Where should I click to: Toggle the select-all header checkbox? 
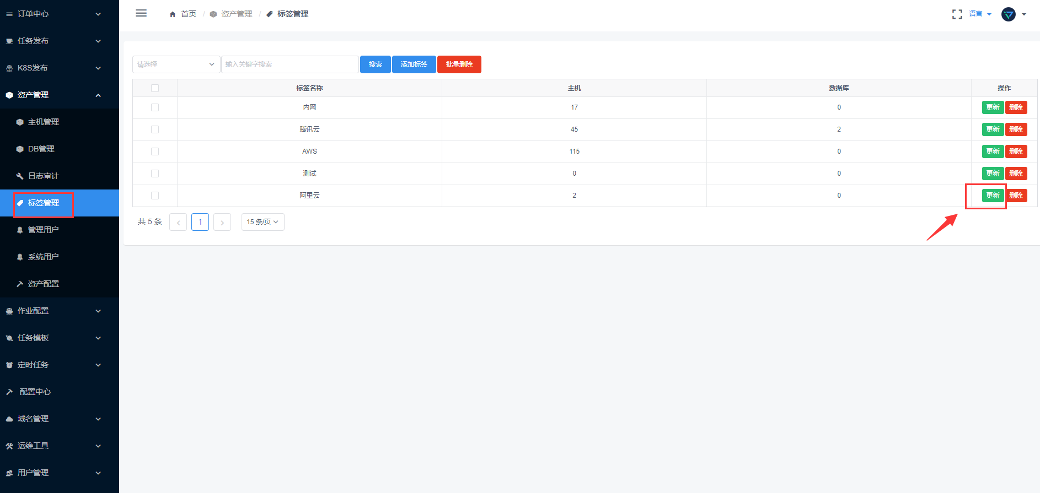coord(155,88)
